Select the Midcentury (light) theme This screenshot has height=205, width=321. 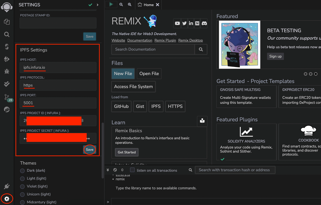coord(22,202)
